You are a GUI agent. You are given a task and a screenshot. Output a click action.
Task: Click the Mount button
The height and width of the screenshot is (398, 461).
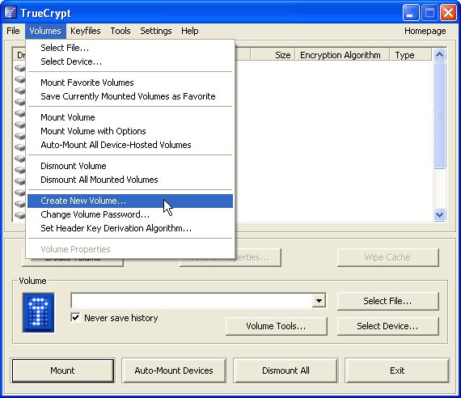click(x=62, y=370)
